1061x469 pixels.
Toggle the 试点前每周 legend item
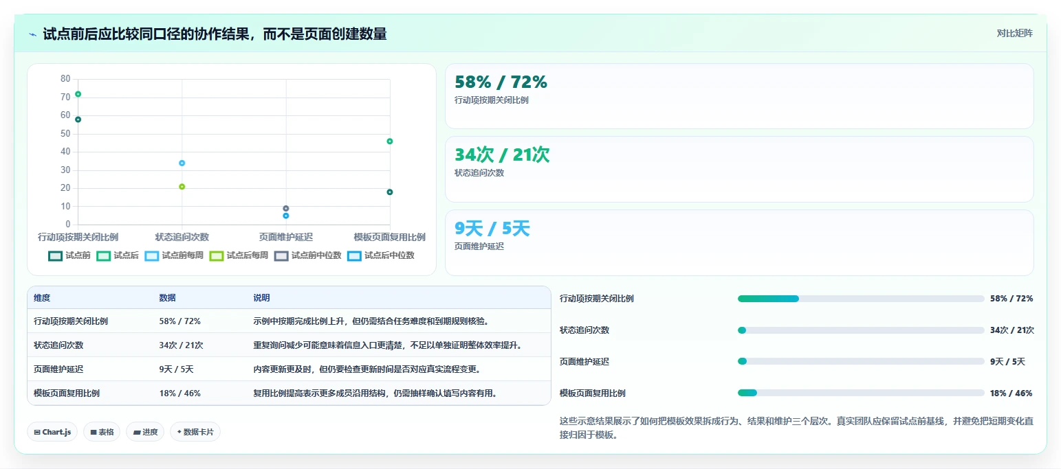174,255
